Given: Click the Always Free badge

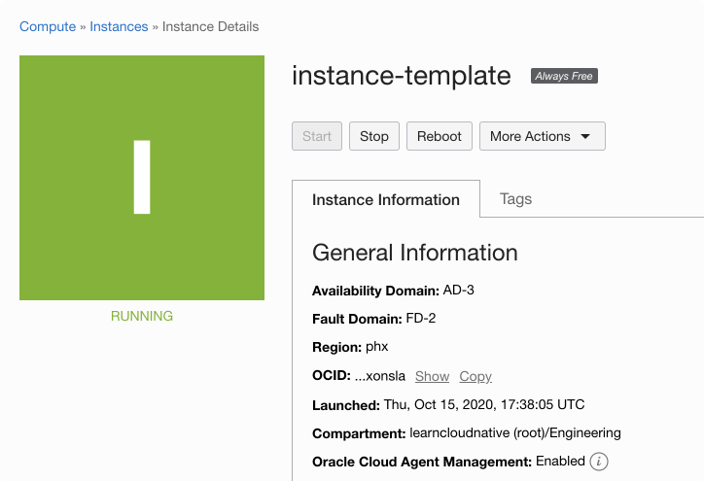Looking at the screenshot, I should [564, 76].
